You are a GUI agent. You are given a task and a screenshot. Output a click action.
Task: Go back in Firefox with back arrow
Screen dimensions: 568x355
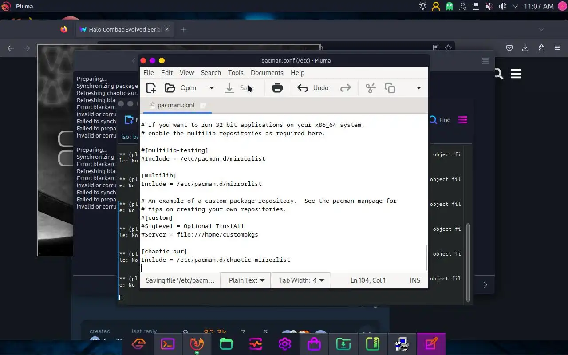point(11,48)
